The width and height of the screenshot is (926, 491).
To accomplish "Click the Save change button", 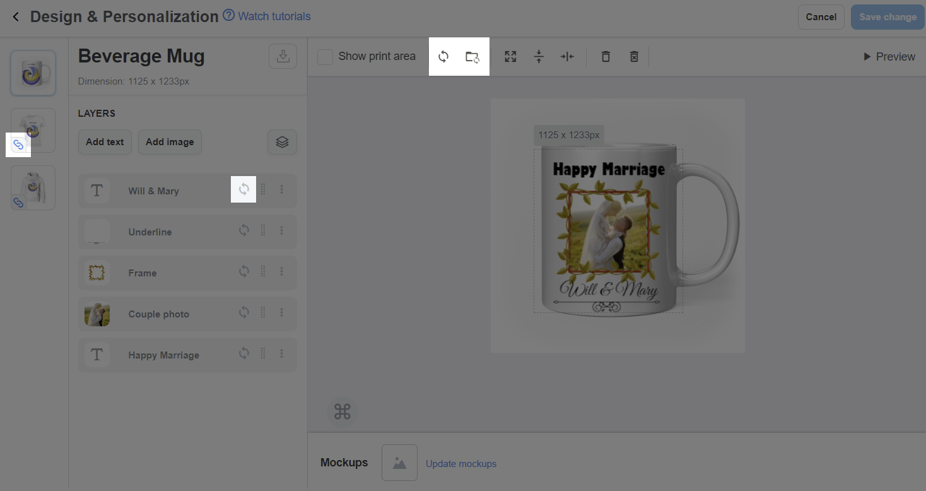I will (888, 17).
